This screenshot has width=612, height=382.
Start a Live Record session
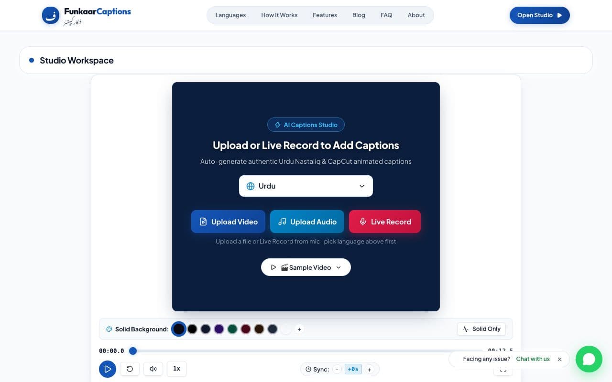click(385, 222)
